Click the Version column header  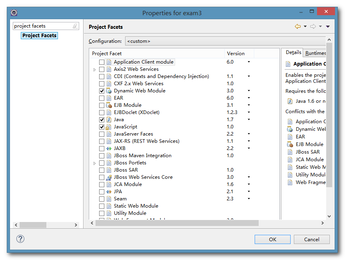click(x=239, y=54)
